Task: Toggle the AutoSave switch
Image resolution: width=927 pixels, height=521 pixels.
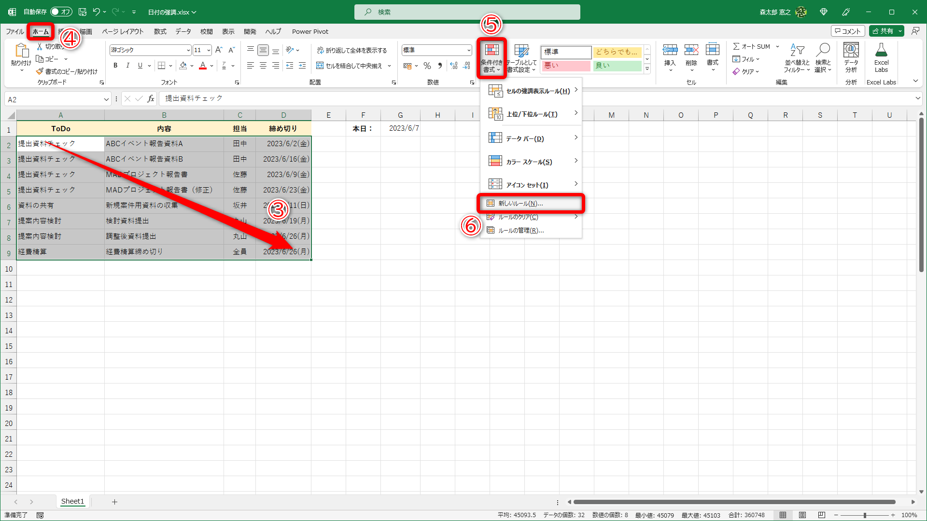Action: point(61,12)
